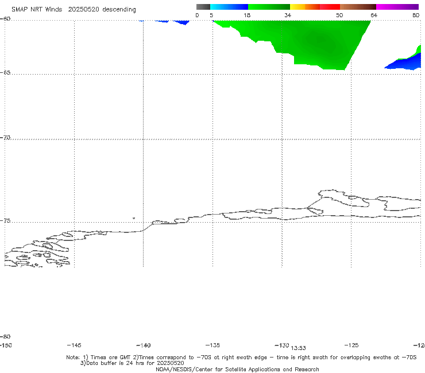Click the longitude label '-140'

tap(144, 345)
